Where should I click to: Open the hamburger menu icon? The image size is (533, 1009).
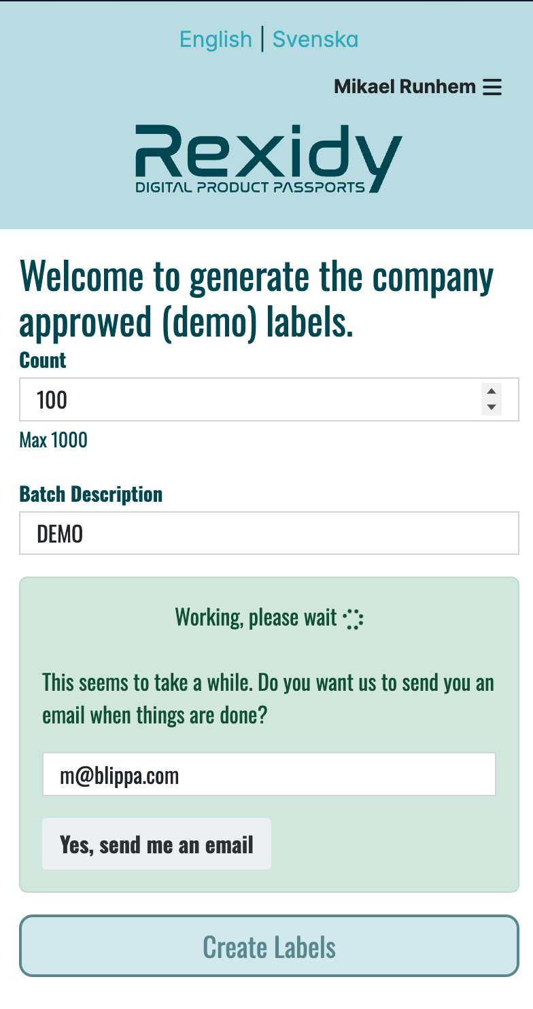tap(492, 87)
